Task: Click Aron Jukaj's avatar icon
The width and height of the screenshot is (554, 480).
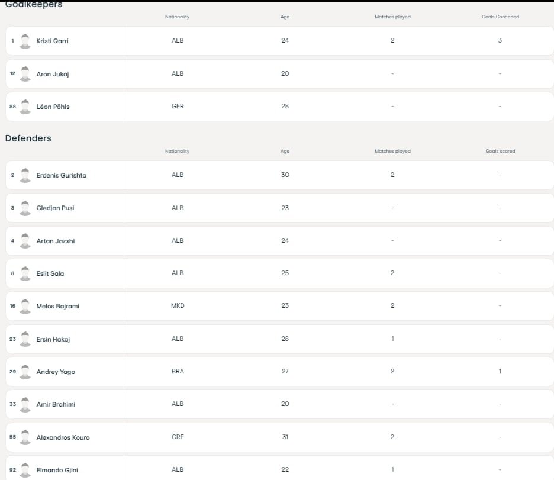Action: [25, 74]
